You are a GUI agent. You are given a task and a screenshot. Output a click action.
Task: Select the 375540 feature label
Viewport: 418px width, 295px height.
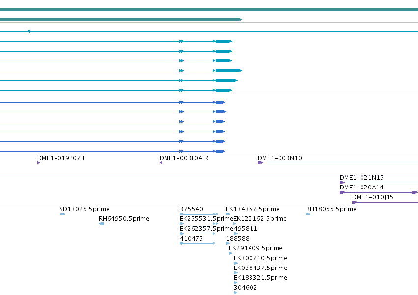coord(192,209)
